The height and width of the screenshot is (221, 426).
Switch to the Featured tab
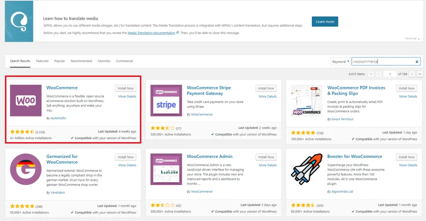(x=42, y=61)
